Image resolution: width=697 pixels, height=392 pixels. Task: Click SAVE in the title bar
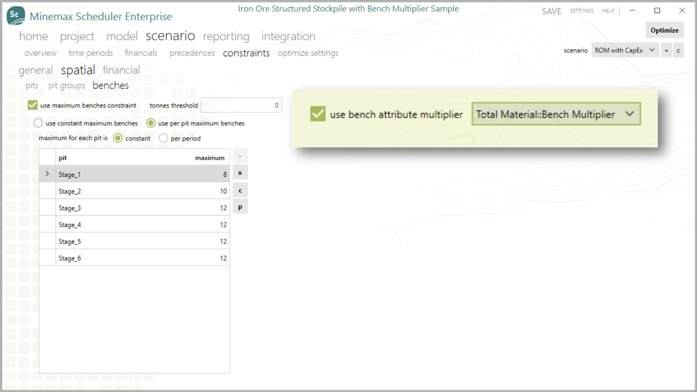point(551,11)
